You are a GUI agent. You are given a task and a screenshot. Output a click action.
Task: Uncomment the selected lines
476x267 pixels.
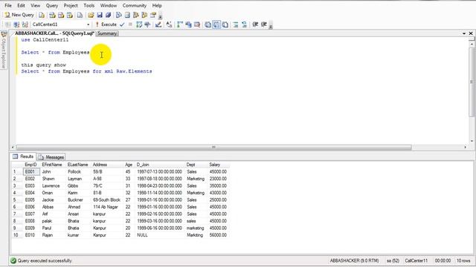click(244, 24)
